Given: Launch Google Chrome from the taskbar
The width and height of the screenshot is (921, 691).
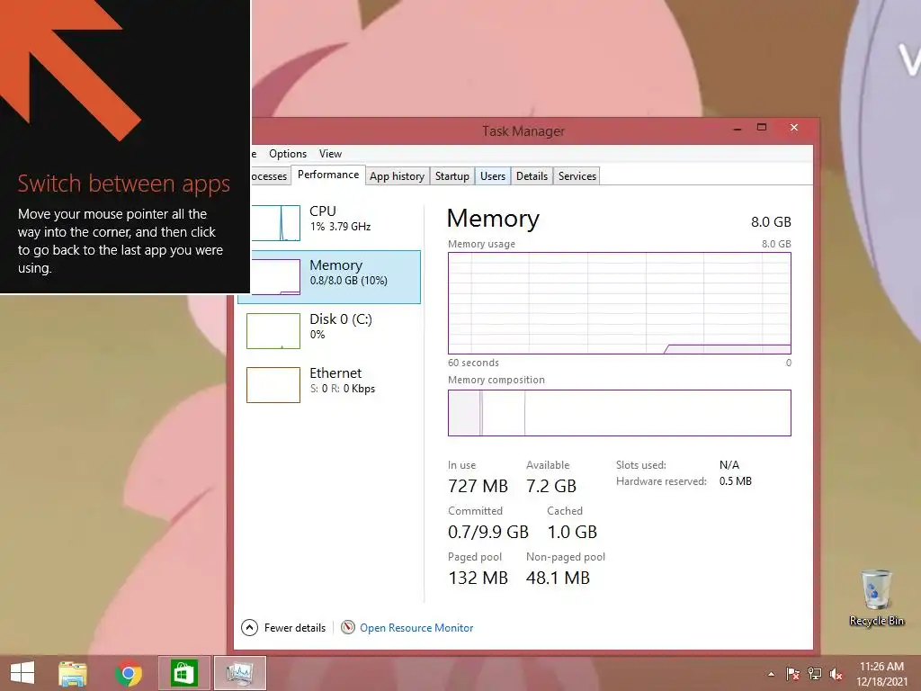Looking at the screenshot, I should [128, 673].
